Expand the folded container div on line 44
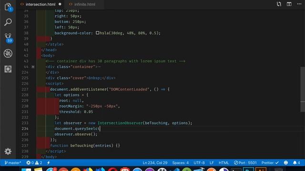 [33, 66]
